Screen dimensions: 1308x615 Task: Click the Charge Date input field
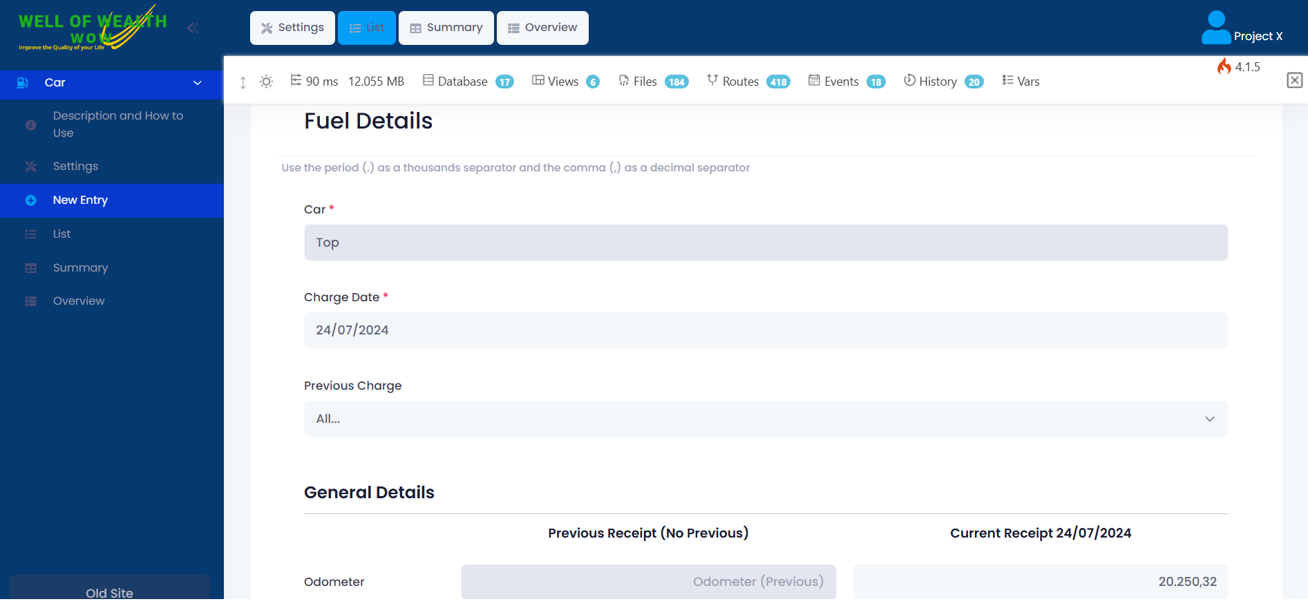point(766,330)
